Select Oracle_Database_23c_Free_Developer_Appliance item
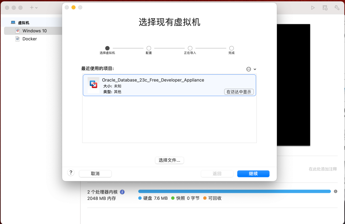 [x=169, y=85]
